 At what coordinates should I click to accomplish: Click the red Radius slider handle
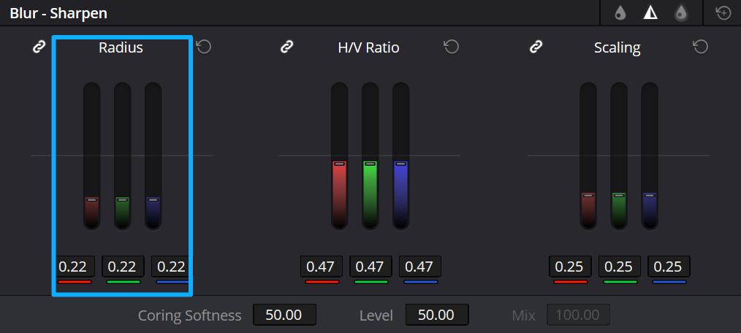coord(91,200)
